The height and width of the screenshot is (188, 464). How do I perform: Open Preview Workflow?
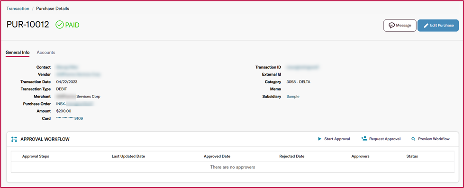(430, 139)
